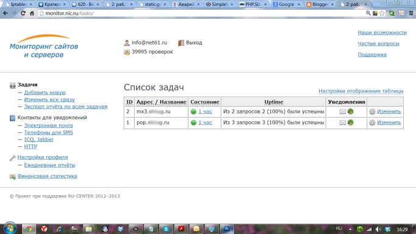Viewport: 416px width, 234px height.
Task: Click 1 час link in mx3 row
Action: [205, 112]
